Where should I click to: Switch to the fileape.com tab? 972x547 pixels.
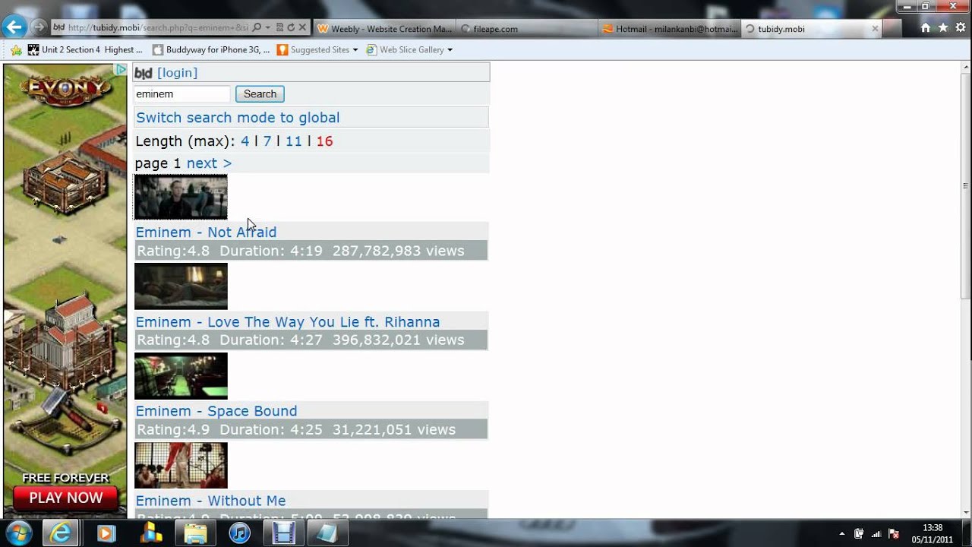pos(526,29)
